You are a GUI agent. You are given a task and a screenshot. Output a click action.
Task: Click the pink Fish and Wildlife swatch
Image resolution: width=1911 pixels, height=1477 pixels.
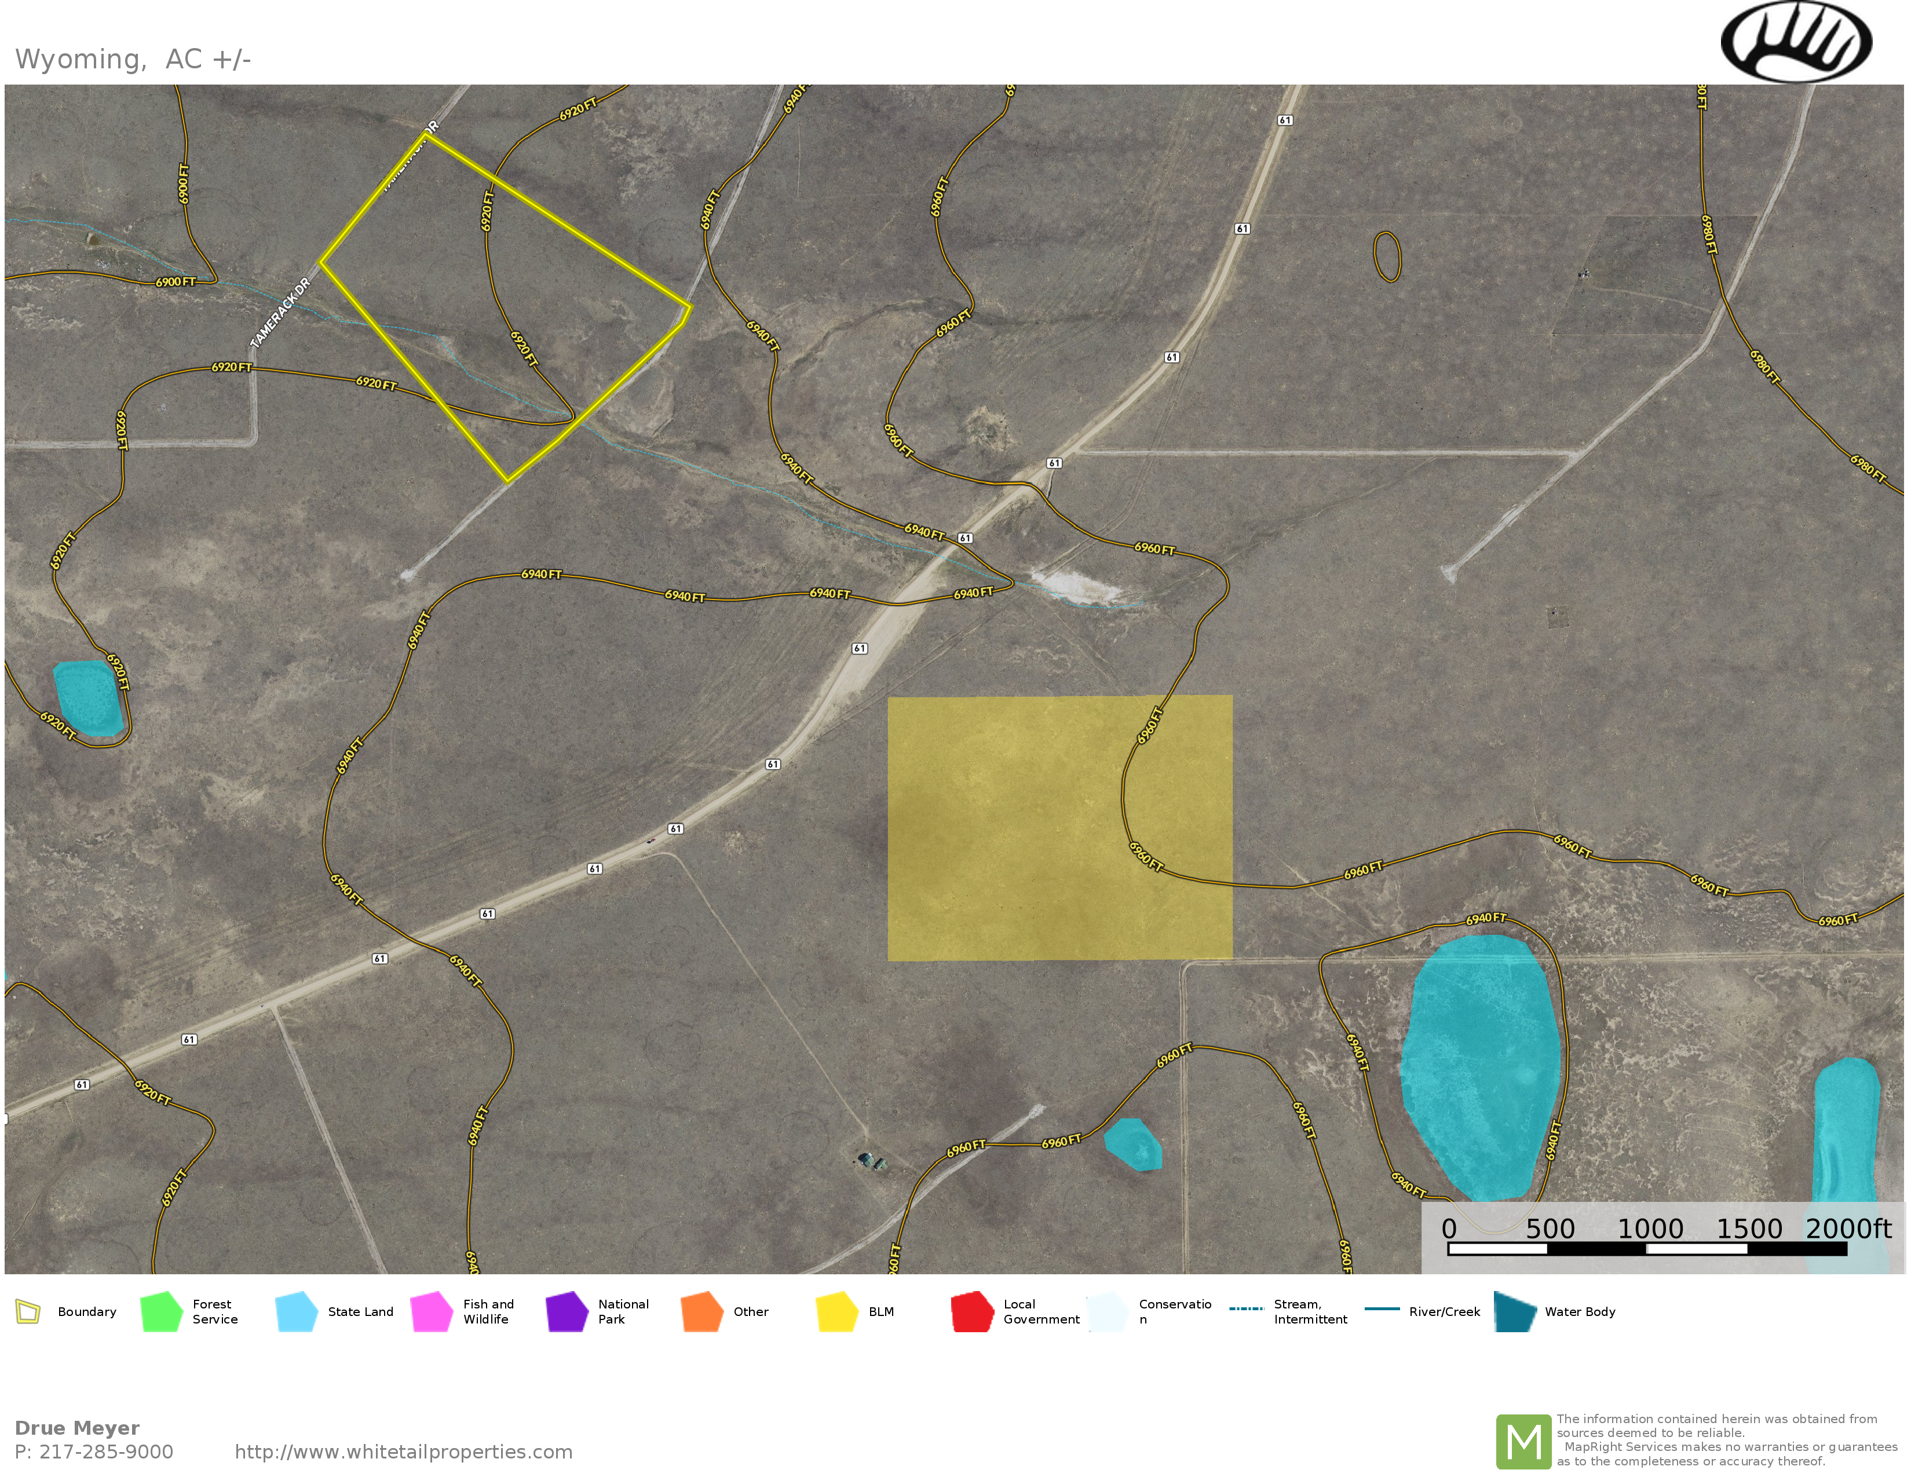point(432,1311)
